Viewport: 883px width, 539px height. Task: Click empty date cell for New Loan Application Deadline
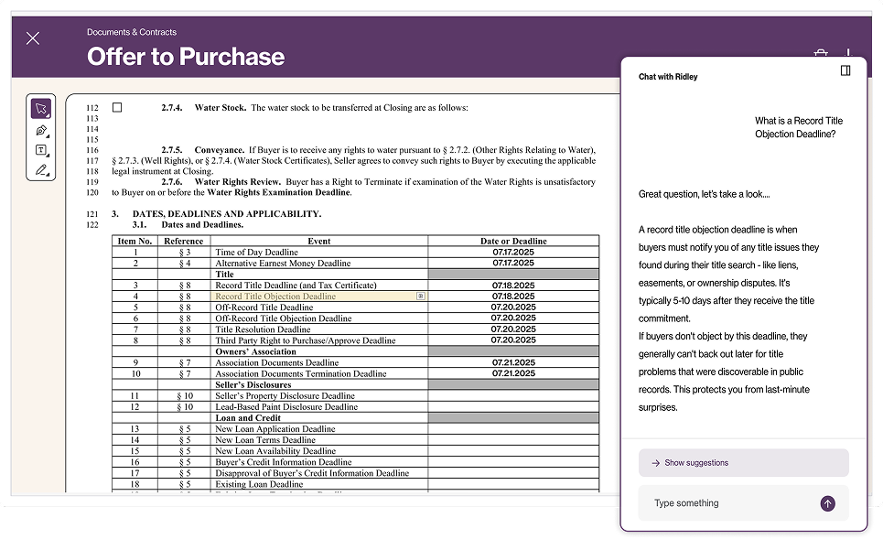point(513,429)
